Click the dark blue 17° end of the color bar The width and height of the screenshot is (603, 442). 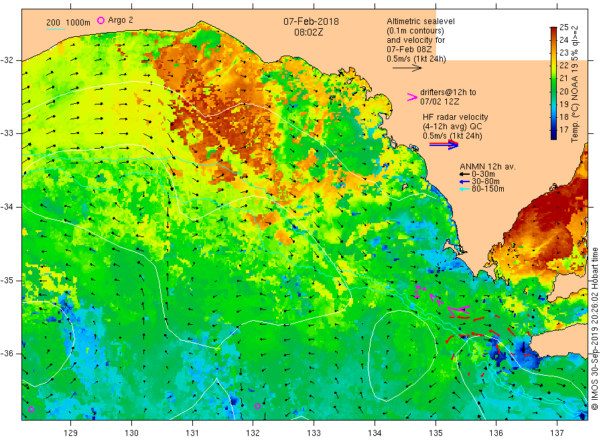554,135
